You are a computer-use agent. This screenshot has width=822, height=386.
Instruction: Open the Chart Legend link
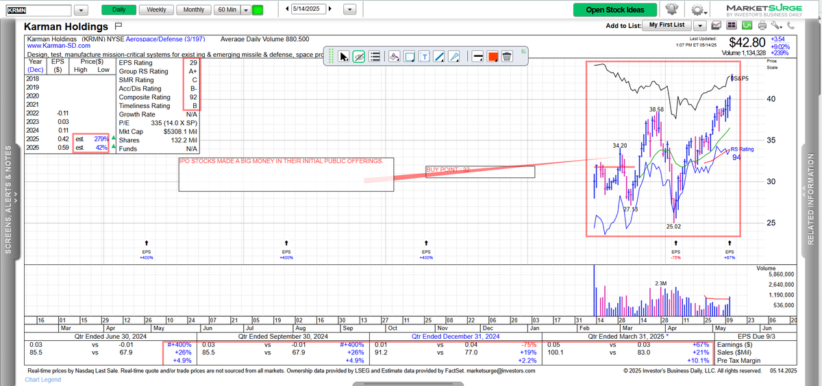(x=45, y=380)
